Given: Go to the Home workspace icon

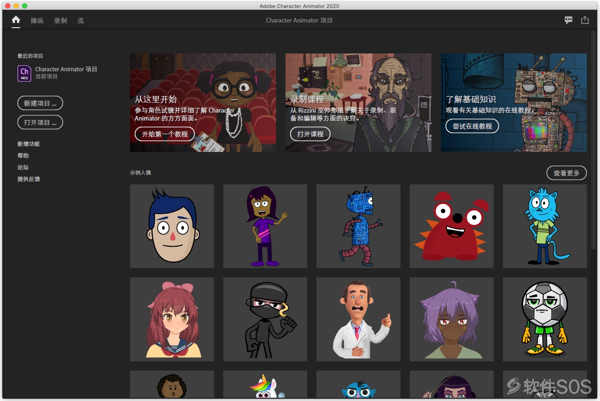Looking at the screenshot, I should [16, 20].
